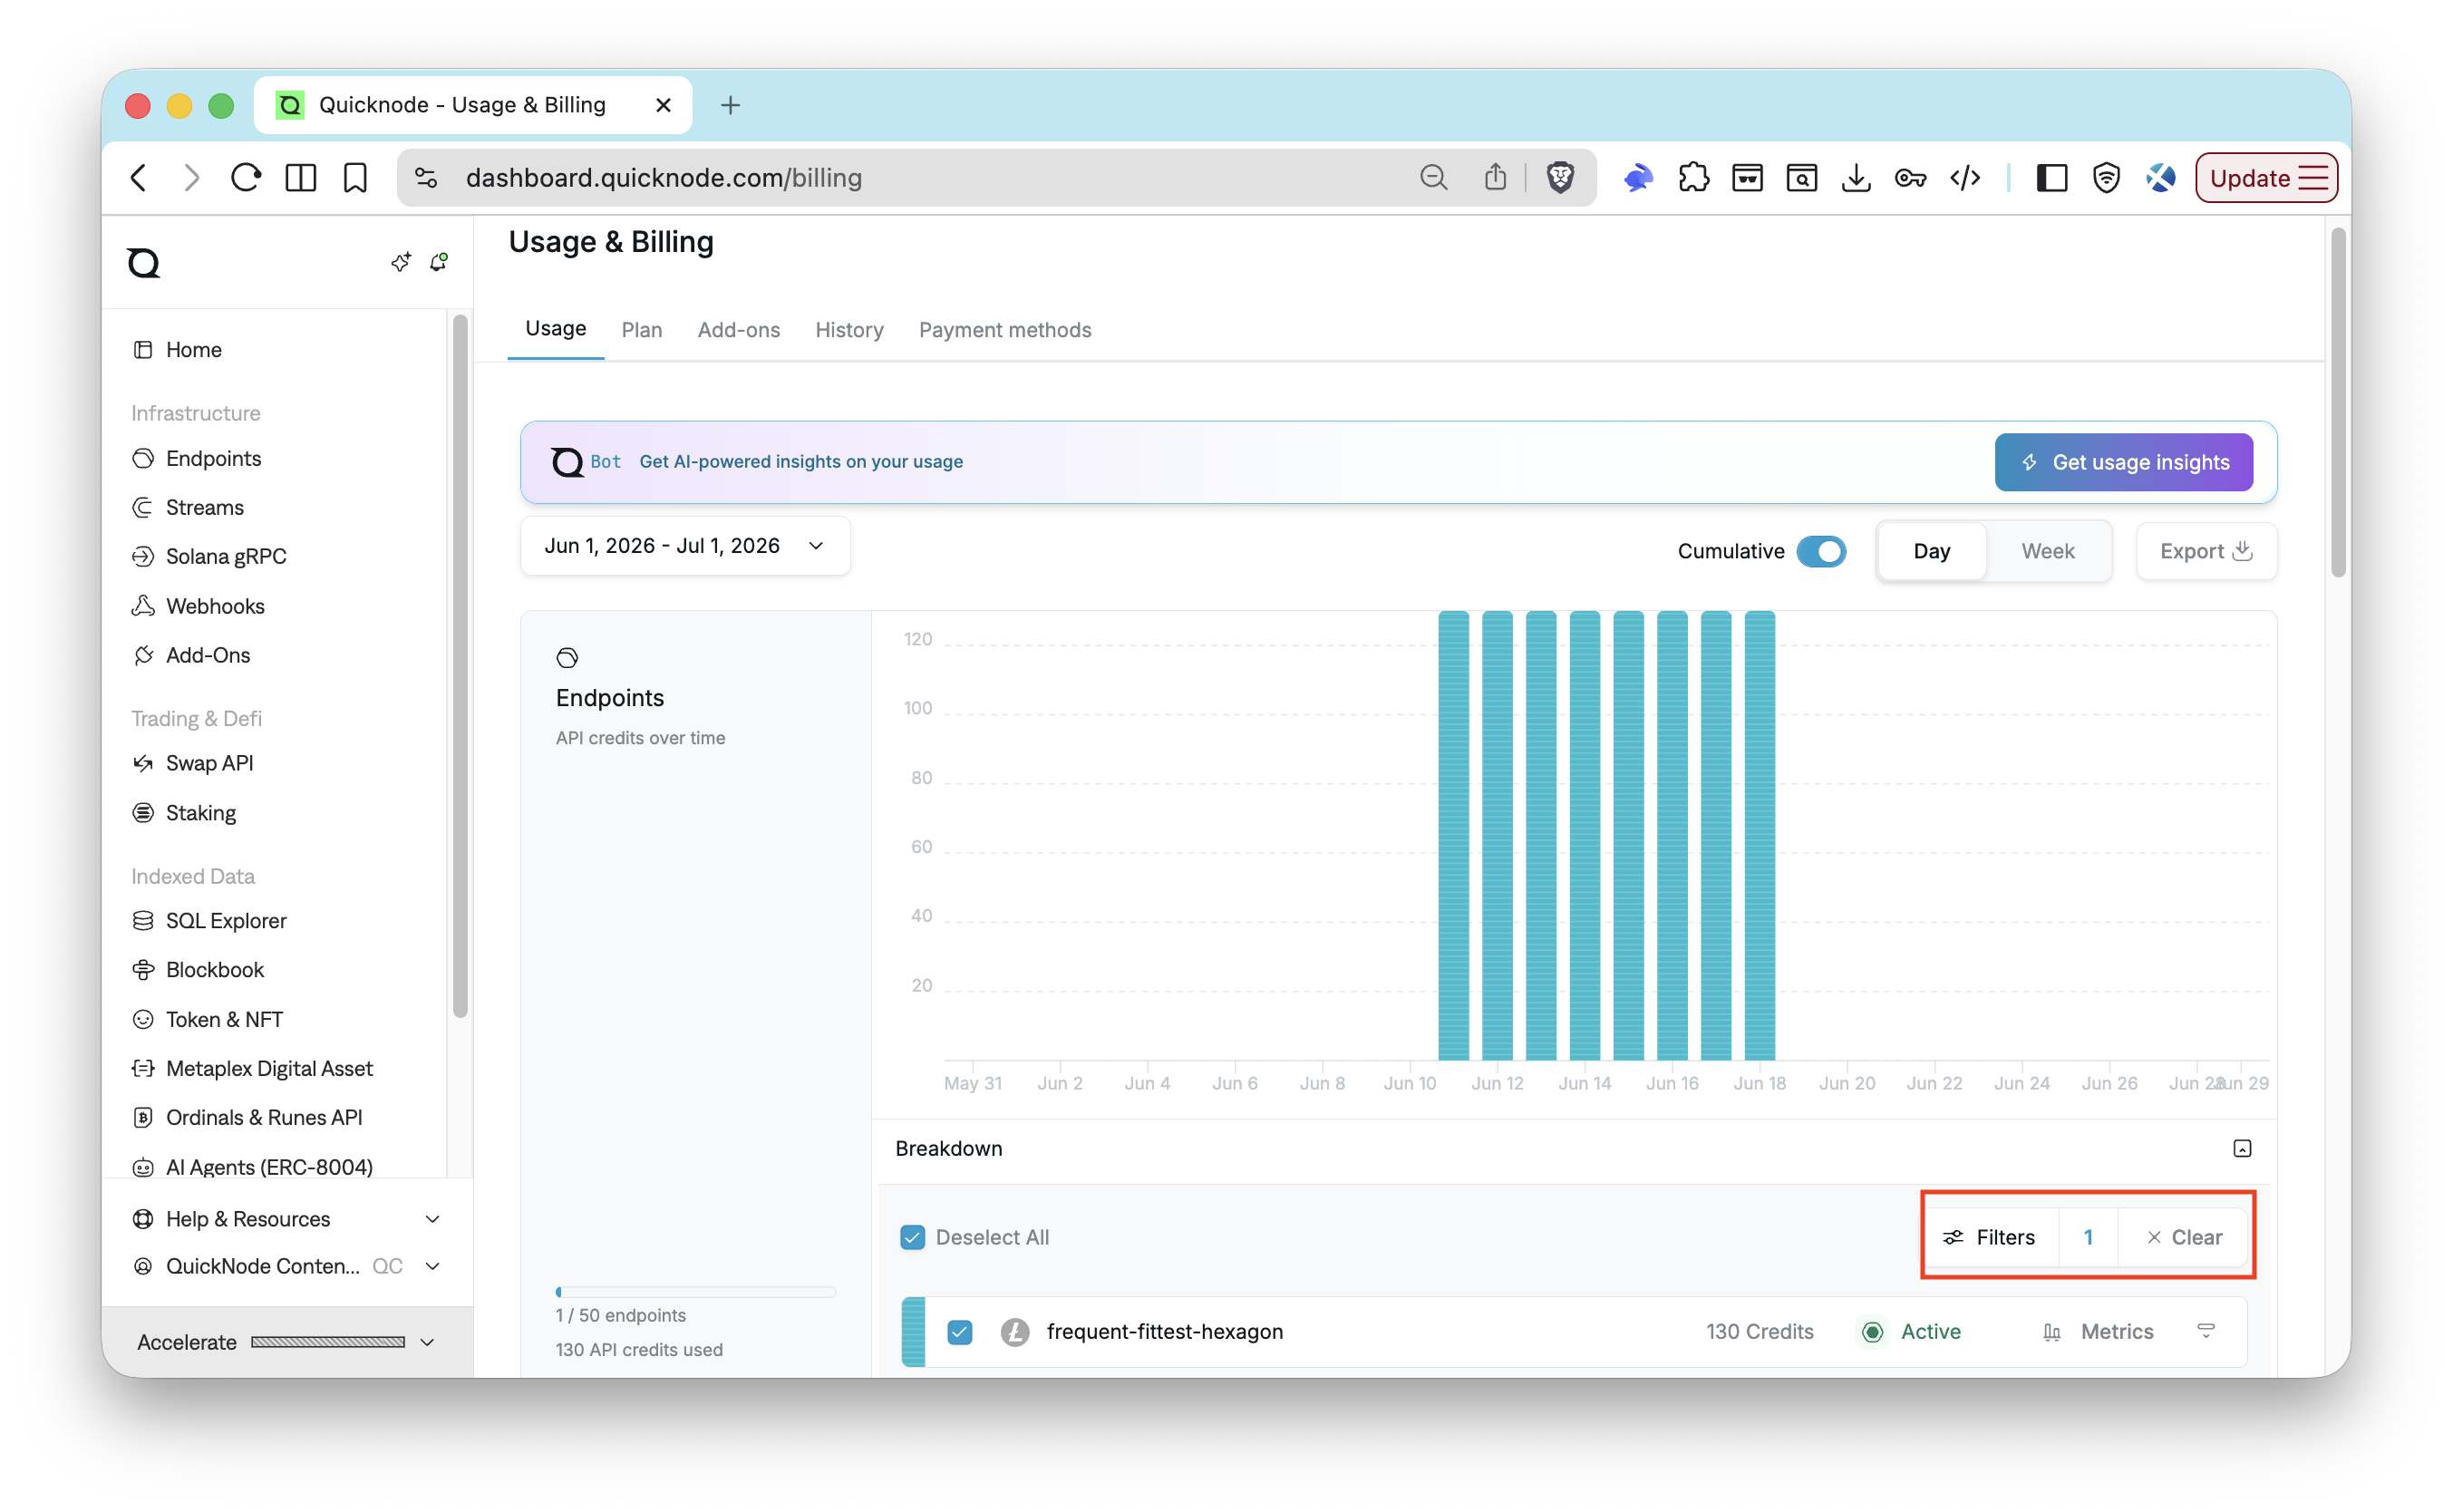Open Staking in the sidebar
The width and height of the screenshot is (2453, 1512).
[x=184, y=814]
